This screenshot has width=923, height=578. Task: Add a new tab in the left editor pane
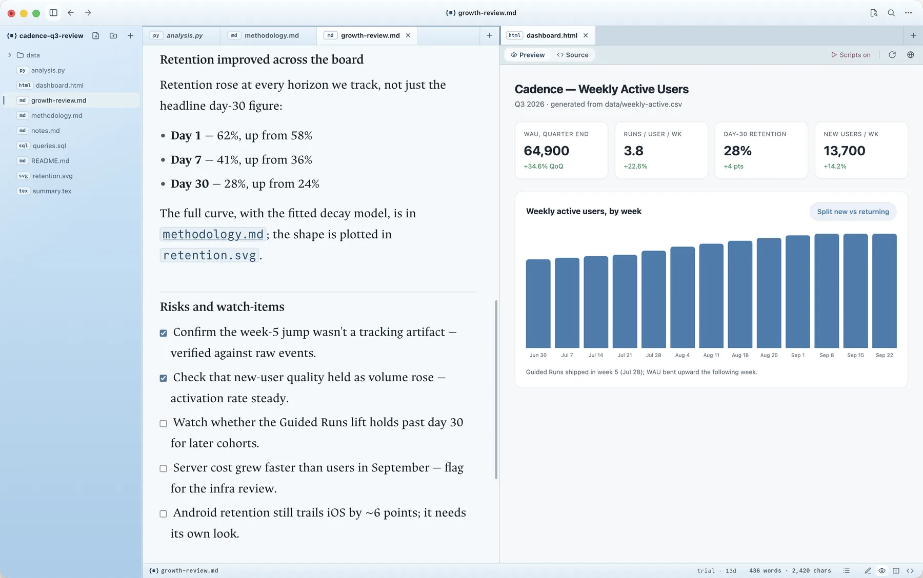tap(489, 35)
